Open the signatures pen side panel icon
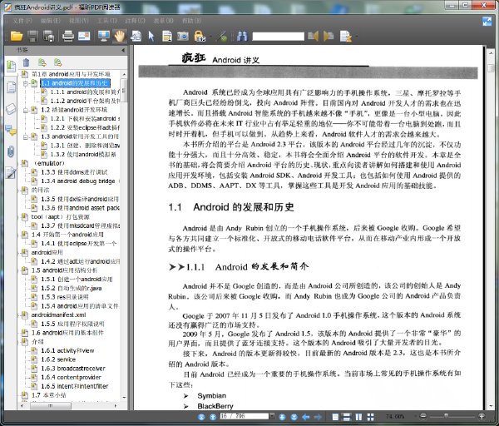 (x=11, y=173)
